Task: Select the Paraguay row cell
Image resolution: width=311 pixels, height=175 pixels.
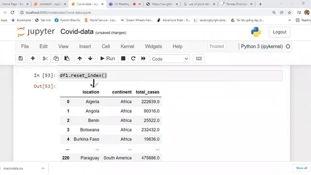Action: click(x=90, y=158)
